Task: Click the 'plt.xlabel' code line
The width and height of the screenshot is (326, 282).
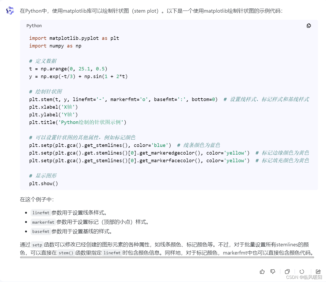Action: coord(53,107)
